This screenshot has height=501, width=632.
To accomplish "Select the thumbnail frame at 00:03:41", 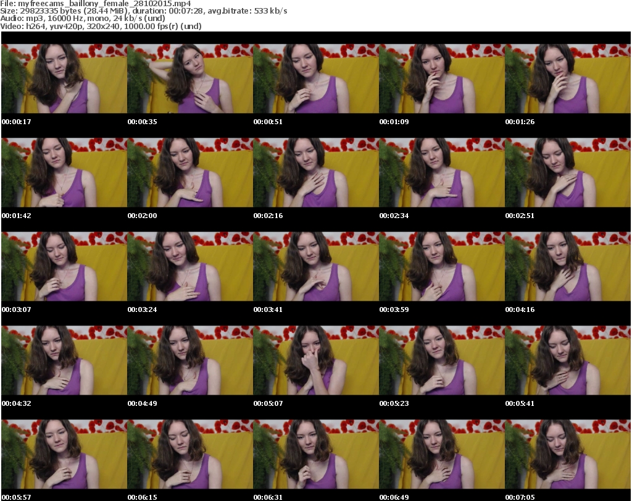I will (316, 267).
